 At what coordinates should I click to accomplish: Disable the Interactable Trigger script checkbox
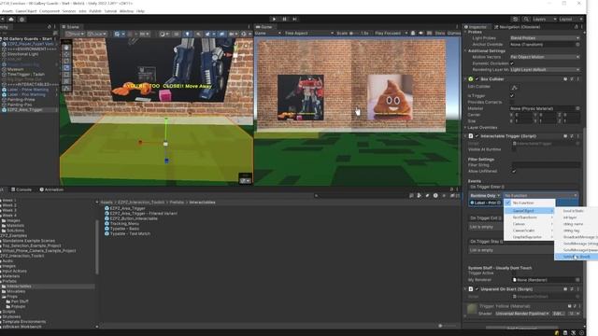coord(477,136)
